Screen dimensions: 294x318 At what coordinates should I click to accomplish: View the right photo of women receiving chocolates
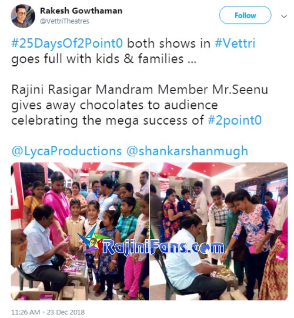click(219, 231)
